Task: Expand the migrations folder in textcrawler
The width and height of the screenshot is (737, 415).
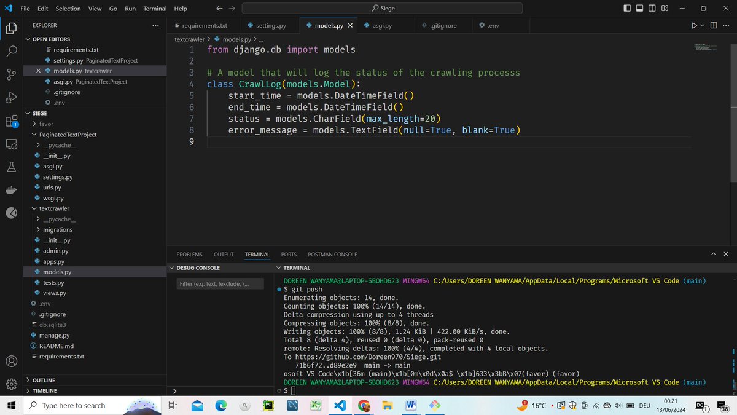Action: click(56, 229)
